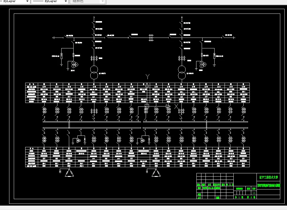Select the 共 1 张 第 1 张 sheet count text
The image size is (287, 210).
tap(245, 197)
